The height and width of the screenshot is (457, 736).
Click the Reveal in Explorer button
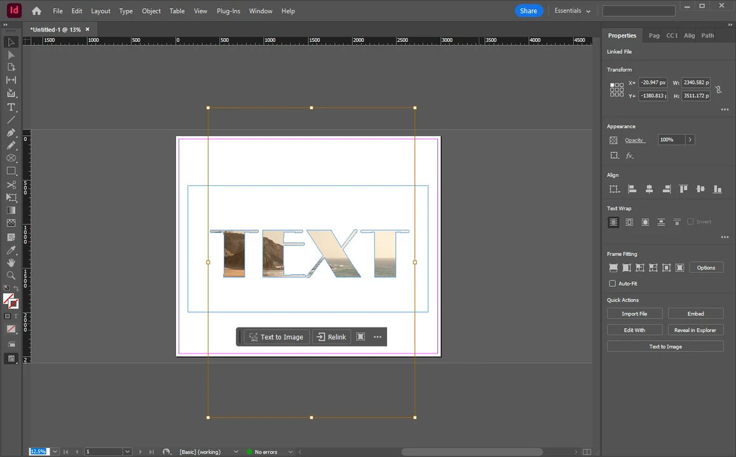[x=695, y=330]
